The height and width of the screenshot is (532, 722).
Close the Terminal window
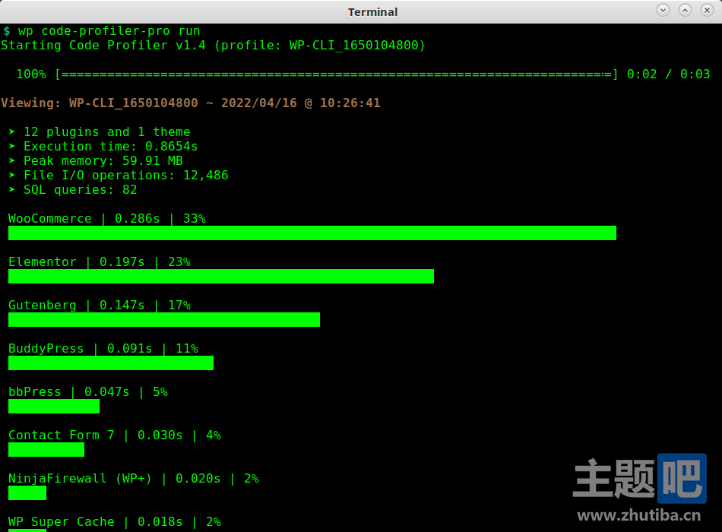708,10
